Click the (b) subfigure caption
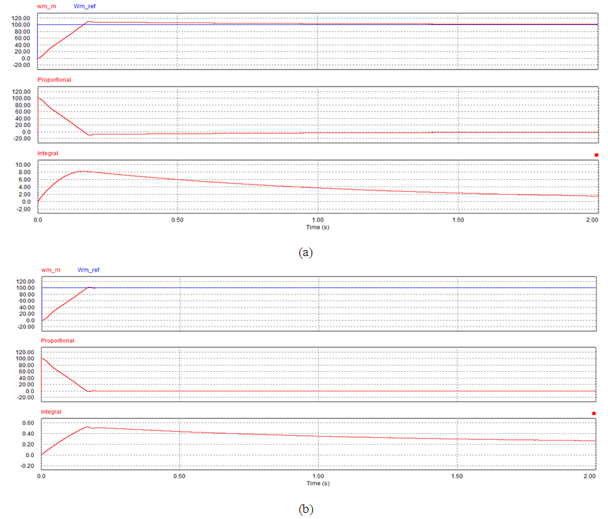The image size is (608, 519). [305, 509]
